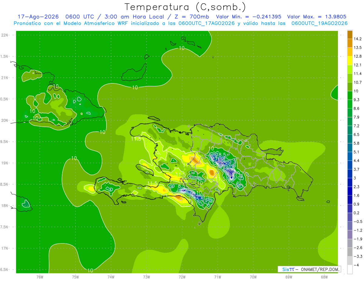Click the '69W' longitude label
Viewport: 364px width, 281px height.
pos(289,277)
